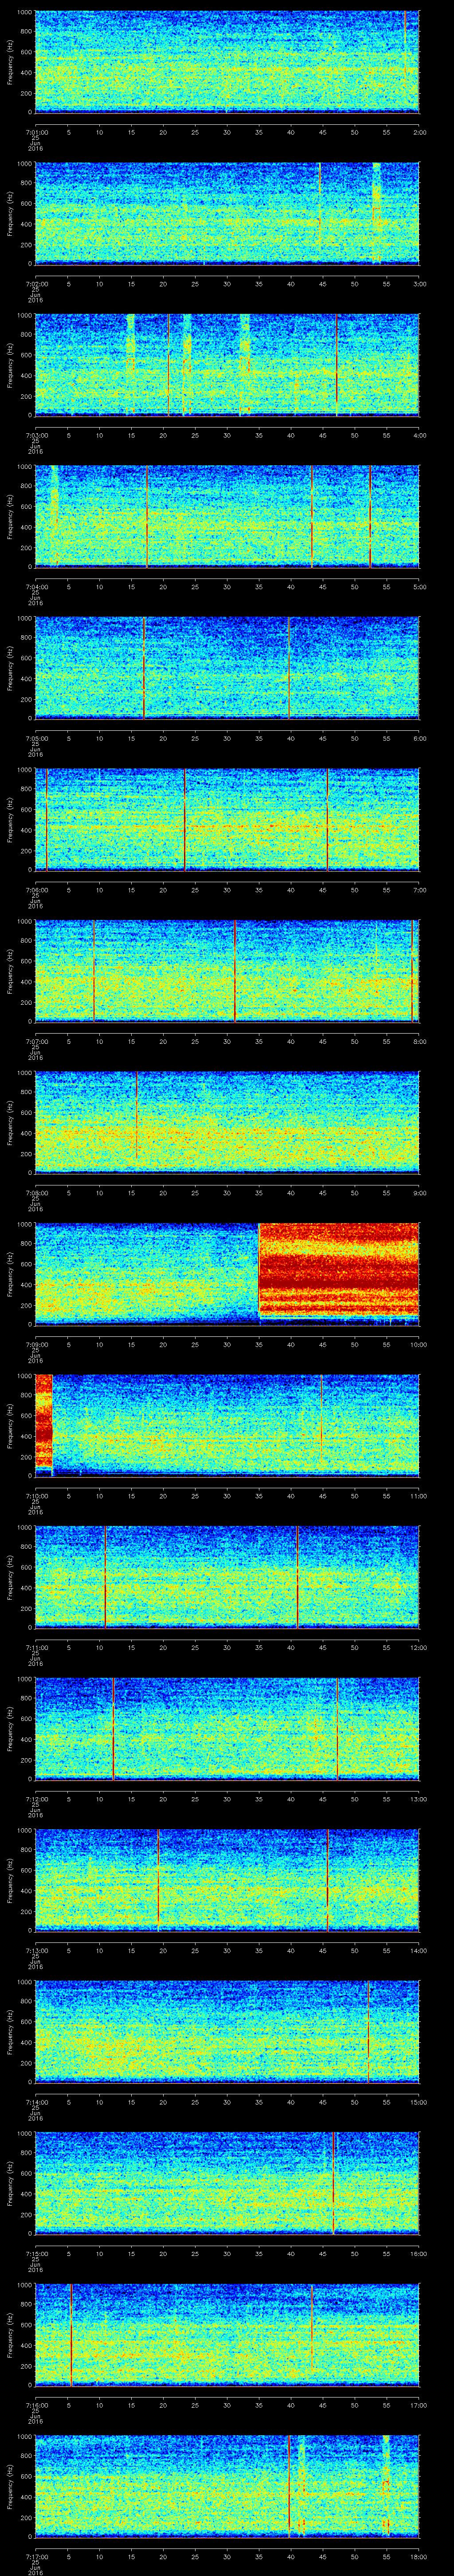Click the 45 second tick label under the 7:12:00 spectrogram
The height and width of the screenshot is (2576, 454).
pyautogui.click(x=322, y=1798)
